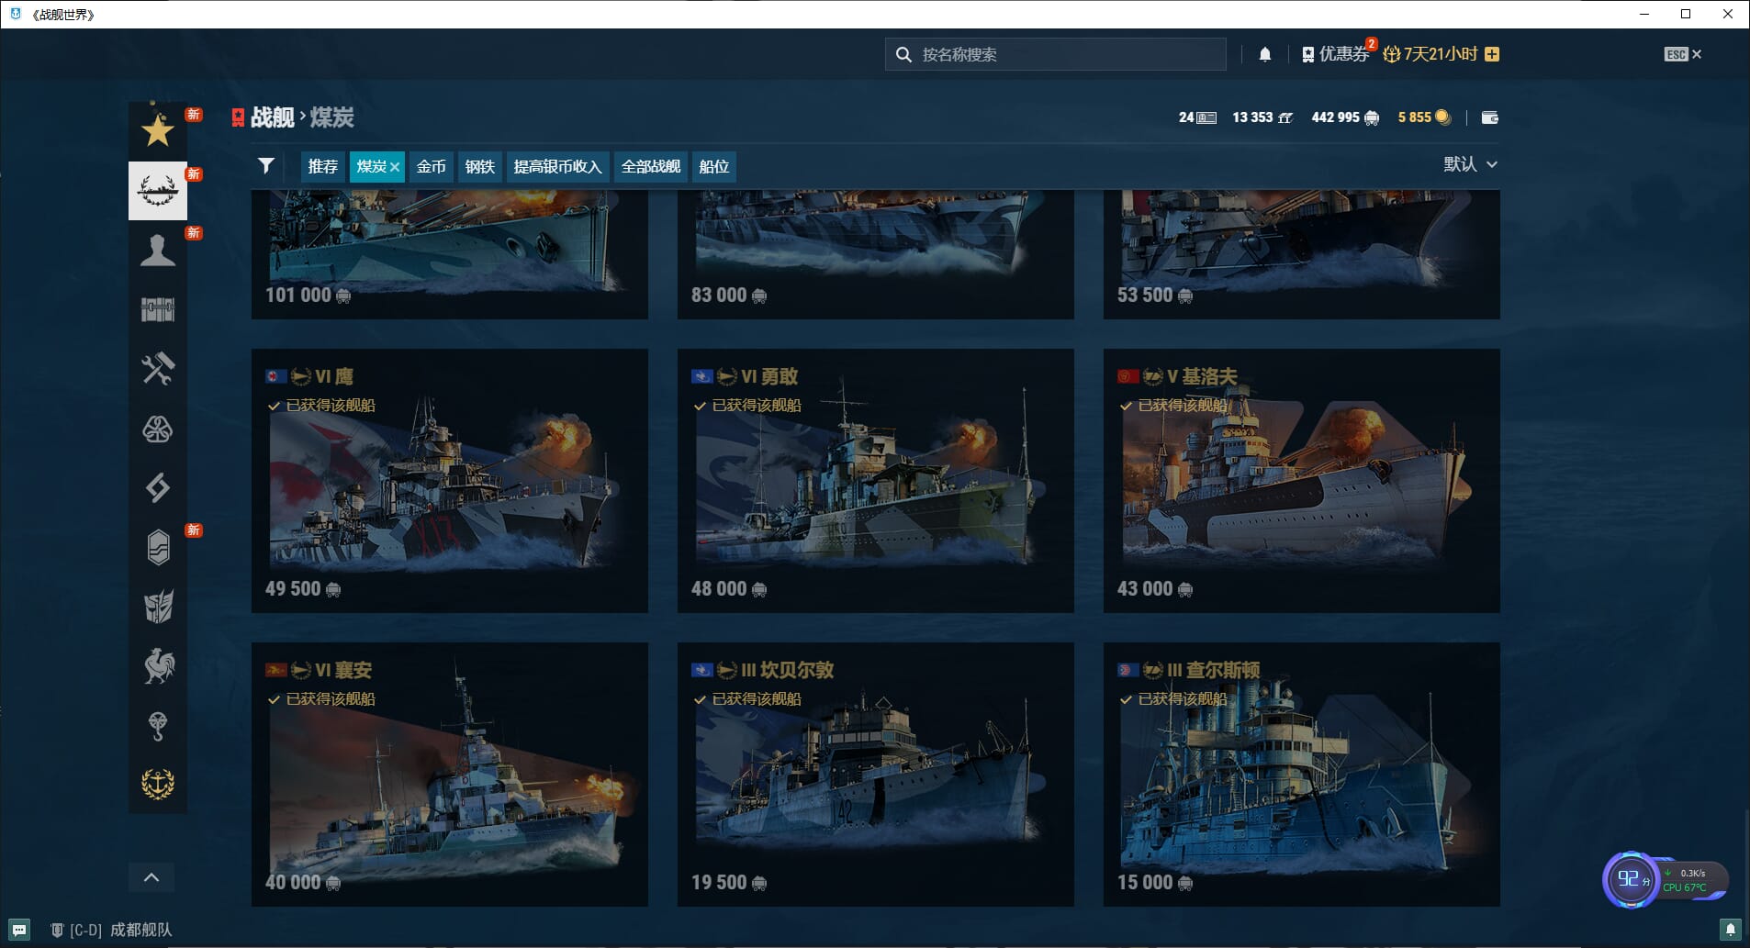This screenshot has height=948, width=1750.
Task: Select the crossed hammer and wrench icon
Action: click(157, 370)
